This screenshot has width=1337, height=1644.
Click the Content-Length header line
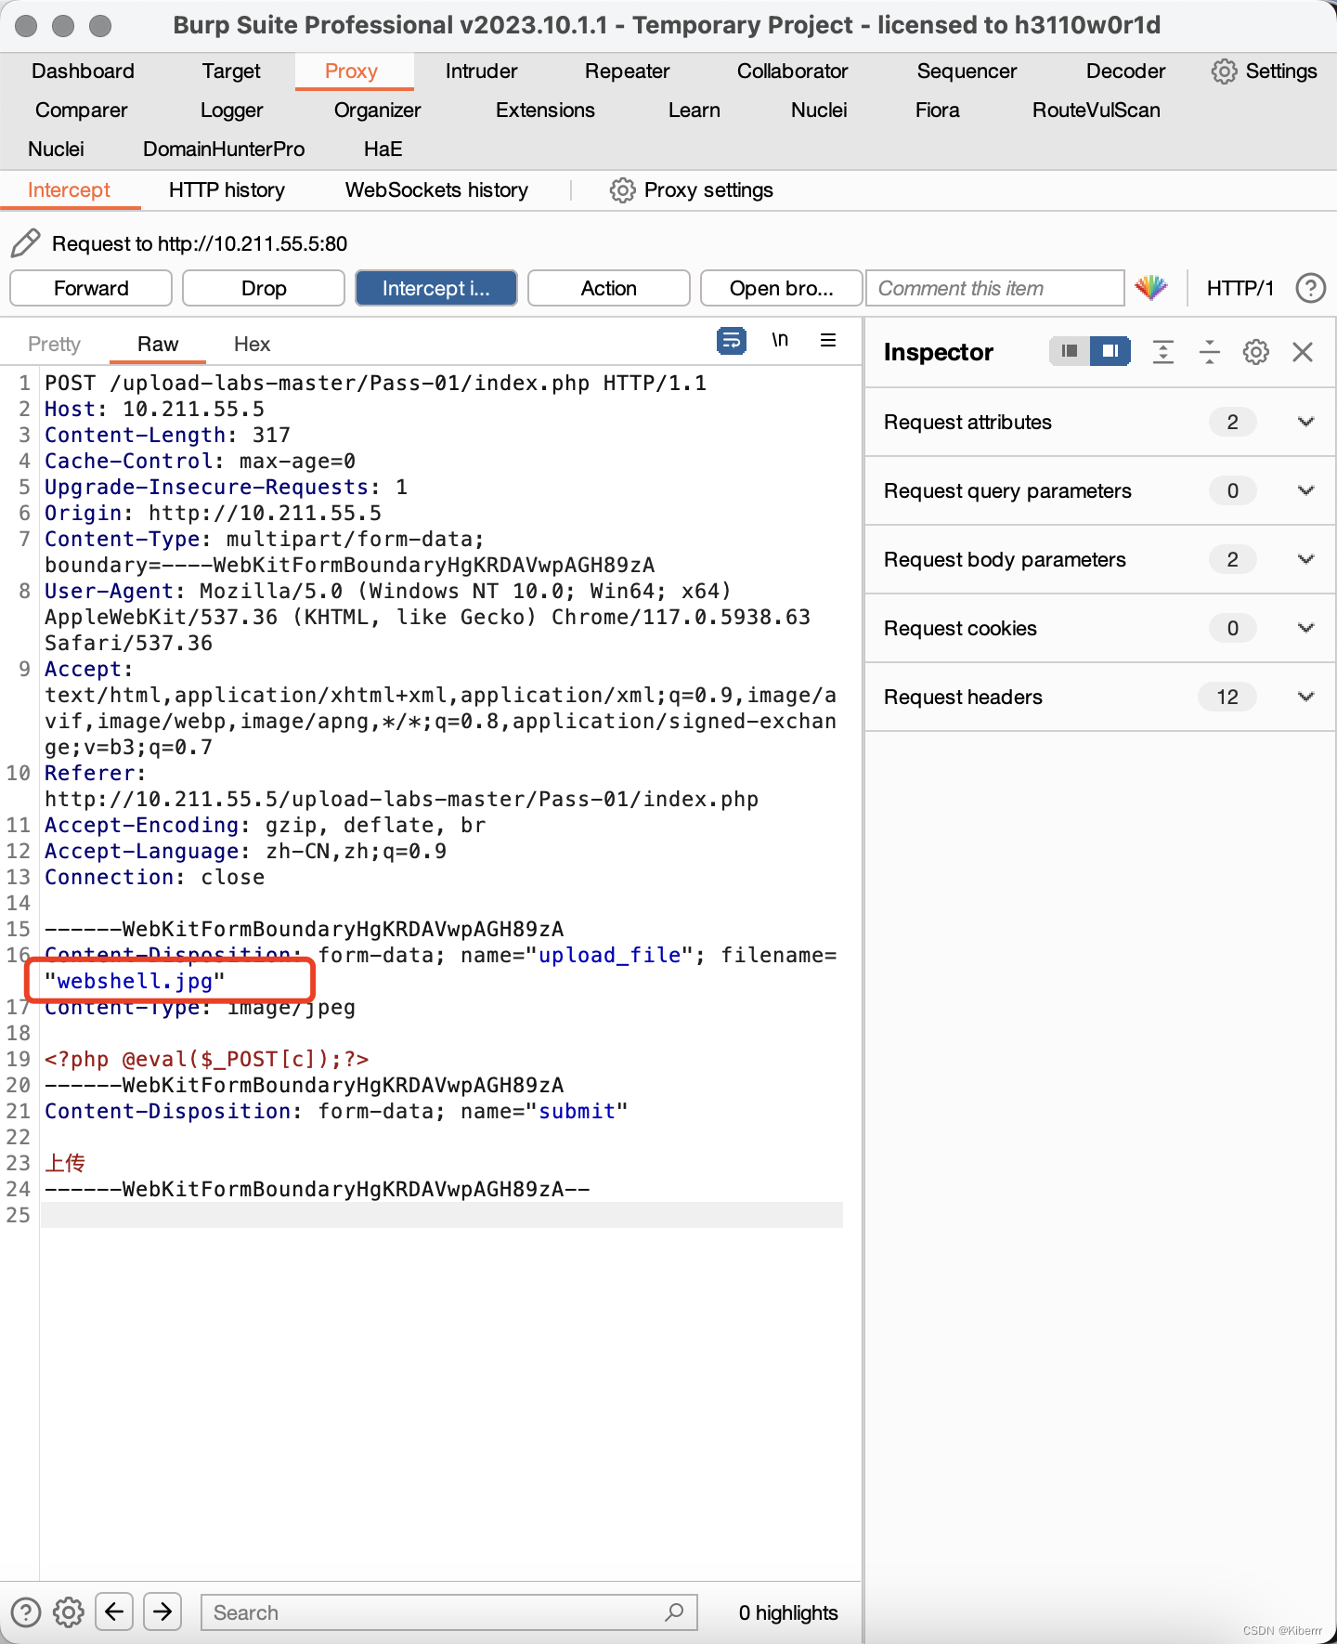click(167, 435)
